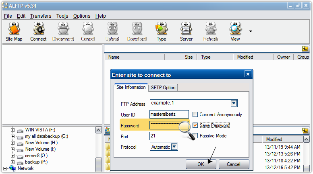Select the 13/12/13 5:26 PM entry

pos(282,154)
